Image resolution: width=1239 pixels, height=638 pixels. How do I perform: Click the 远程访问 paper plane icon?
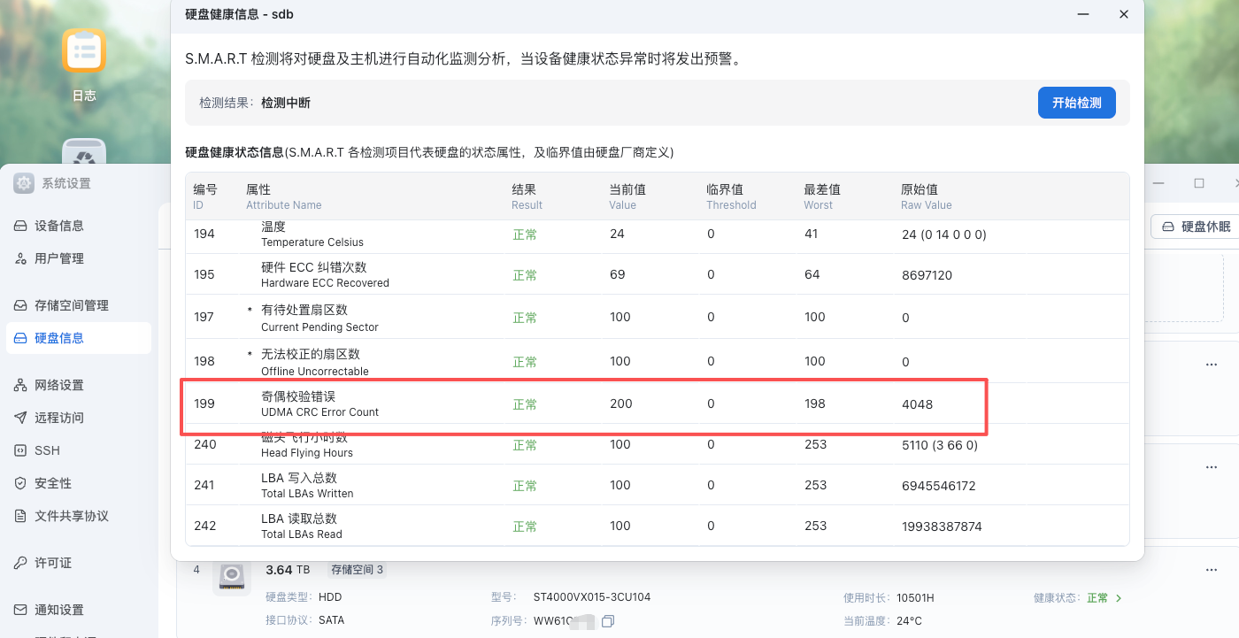click(20, 418)
